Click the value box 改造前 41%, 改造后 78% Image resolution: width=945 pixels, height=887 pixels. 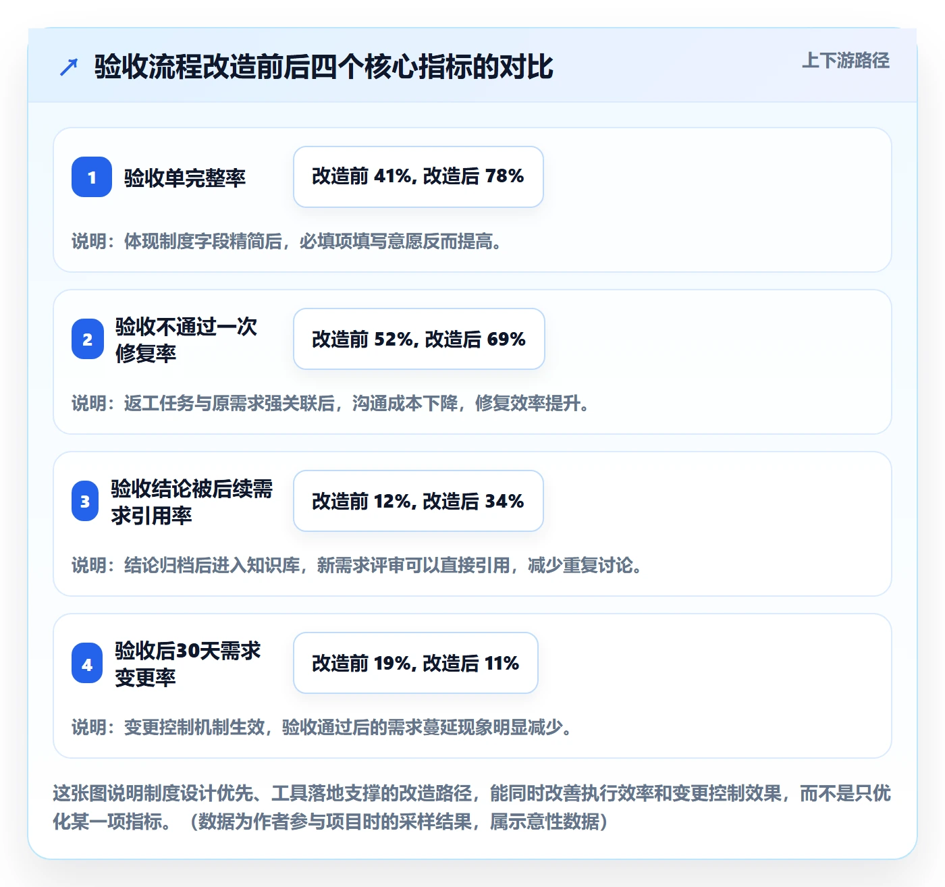coord(418,177)
